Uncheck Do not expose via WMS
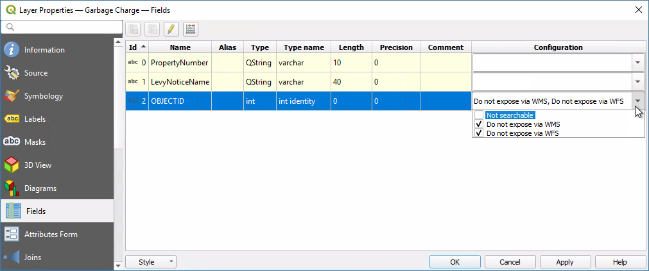The width and height of the screenshot is (649, 271). (479, 124)
